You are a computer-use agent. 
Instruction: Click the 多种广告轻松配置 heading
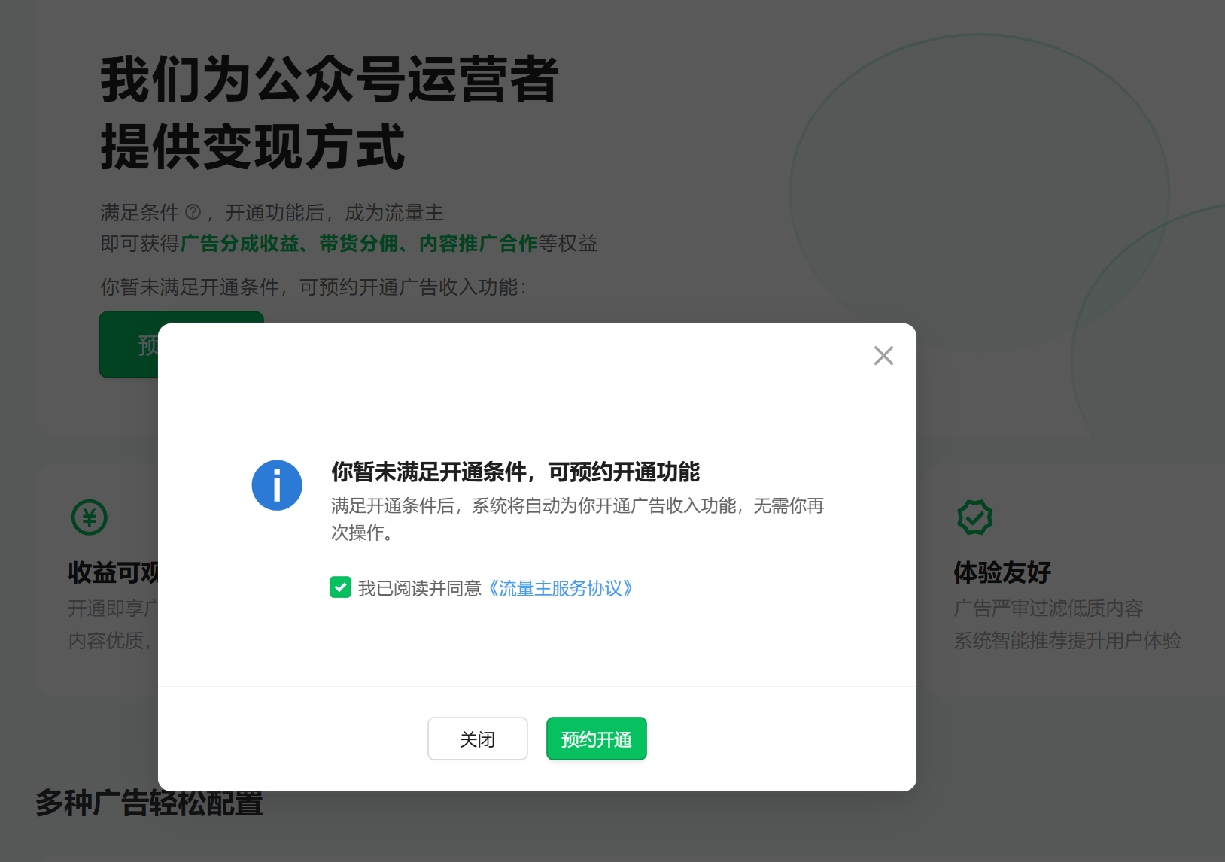pos(149,803)
